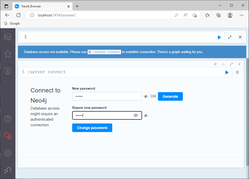Screen dimensions: 249x179
Task: Open Browser Settings gear in sidebar
Action: (x=8, y=153)
